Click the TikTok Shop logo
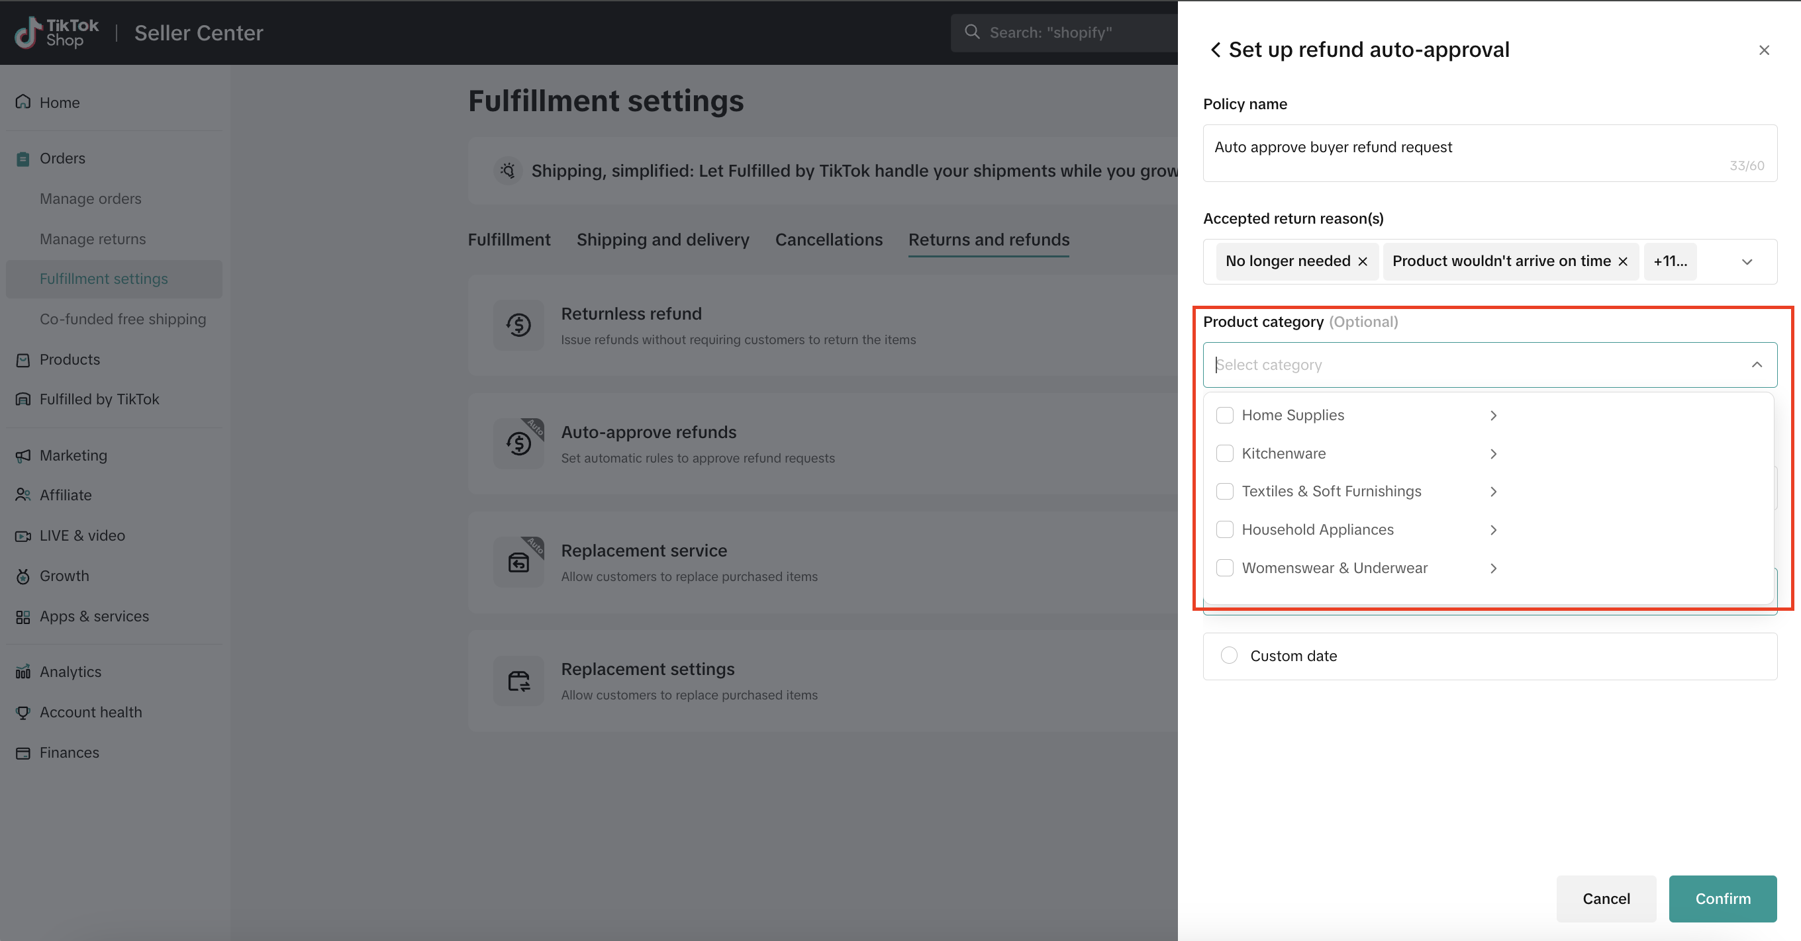Screen dimensions: 1801x941 [57, 33]
